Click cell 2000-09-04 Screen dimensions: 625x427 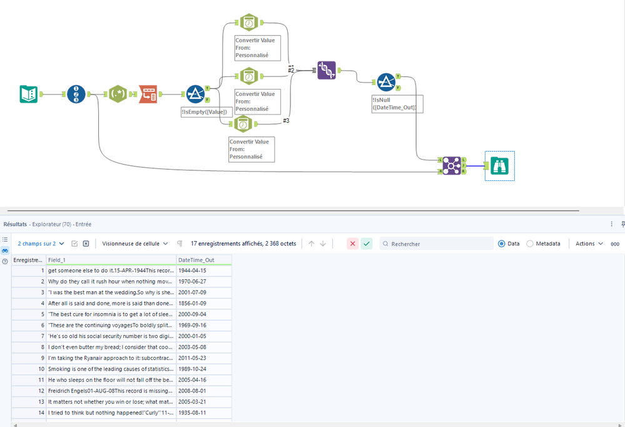pyautogui.click(x=204, y=314)
